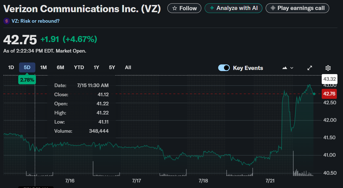
Task: Click the +1.91 price change value
Action: (x=50, y=40)
